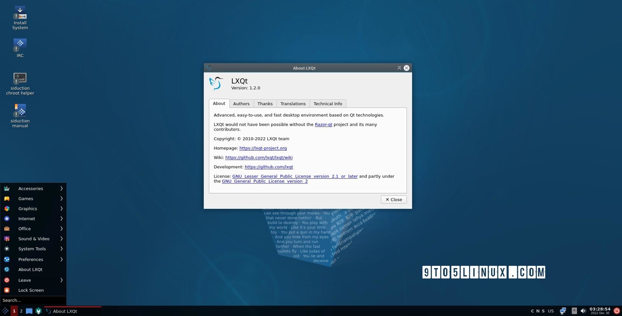Expand the Accessories submenu

(33, 188)
